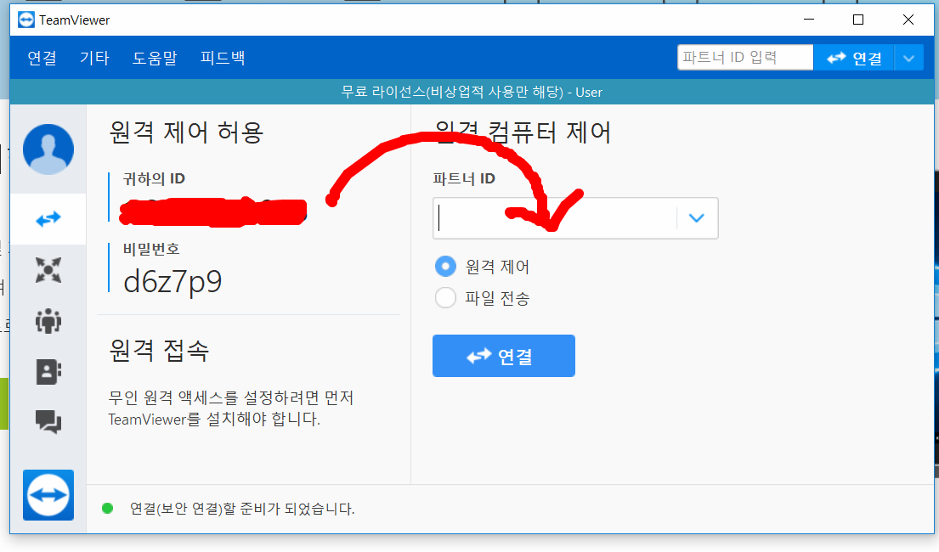The image size is (939, 552).
Task: Minimize the TeamViewer window
Action: [809, 20]
